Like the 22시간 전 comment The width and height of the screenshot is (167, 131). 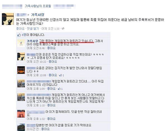tap(45, 129)
